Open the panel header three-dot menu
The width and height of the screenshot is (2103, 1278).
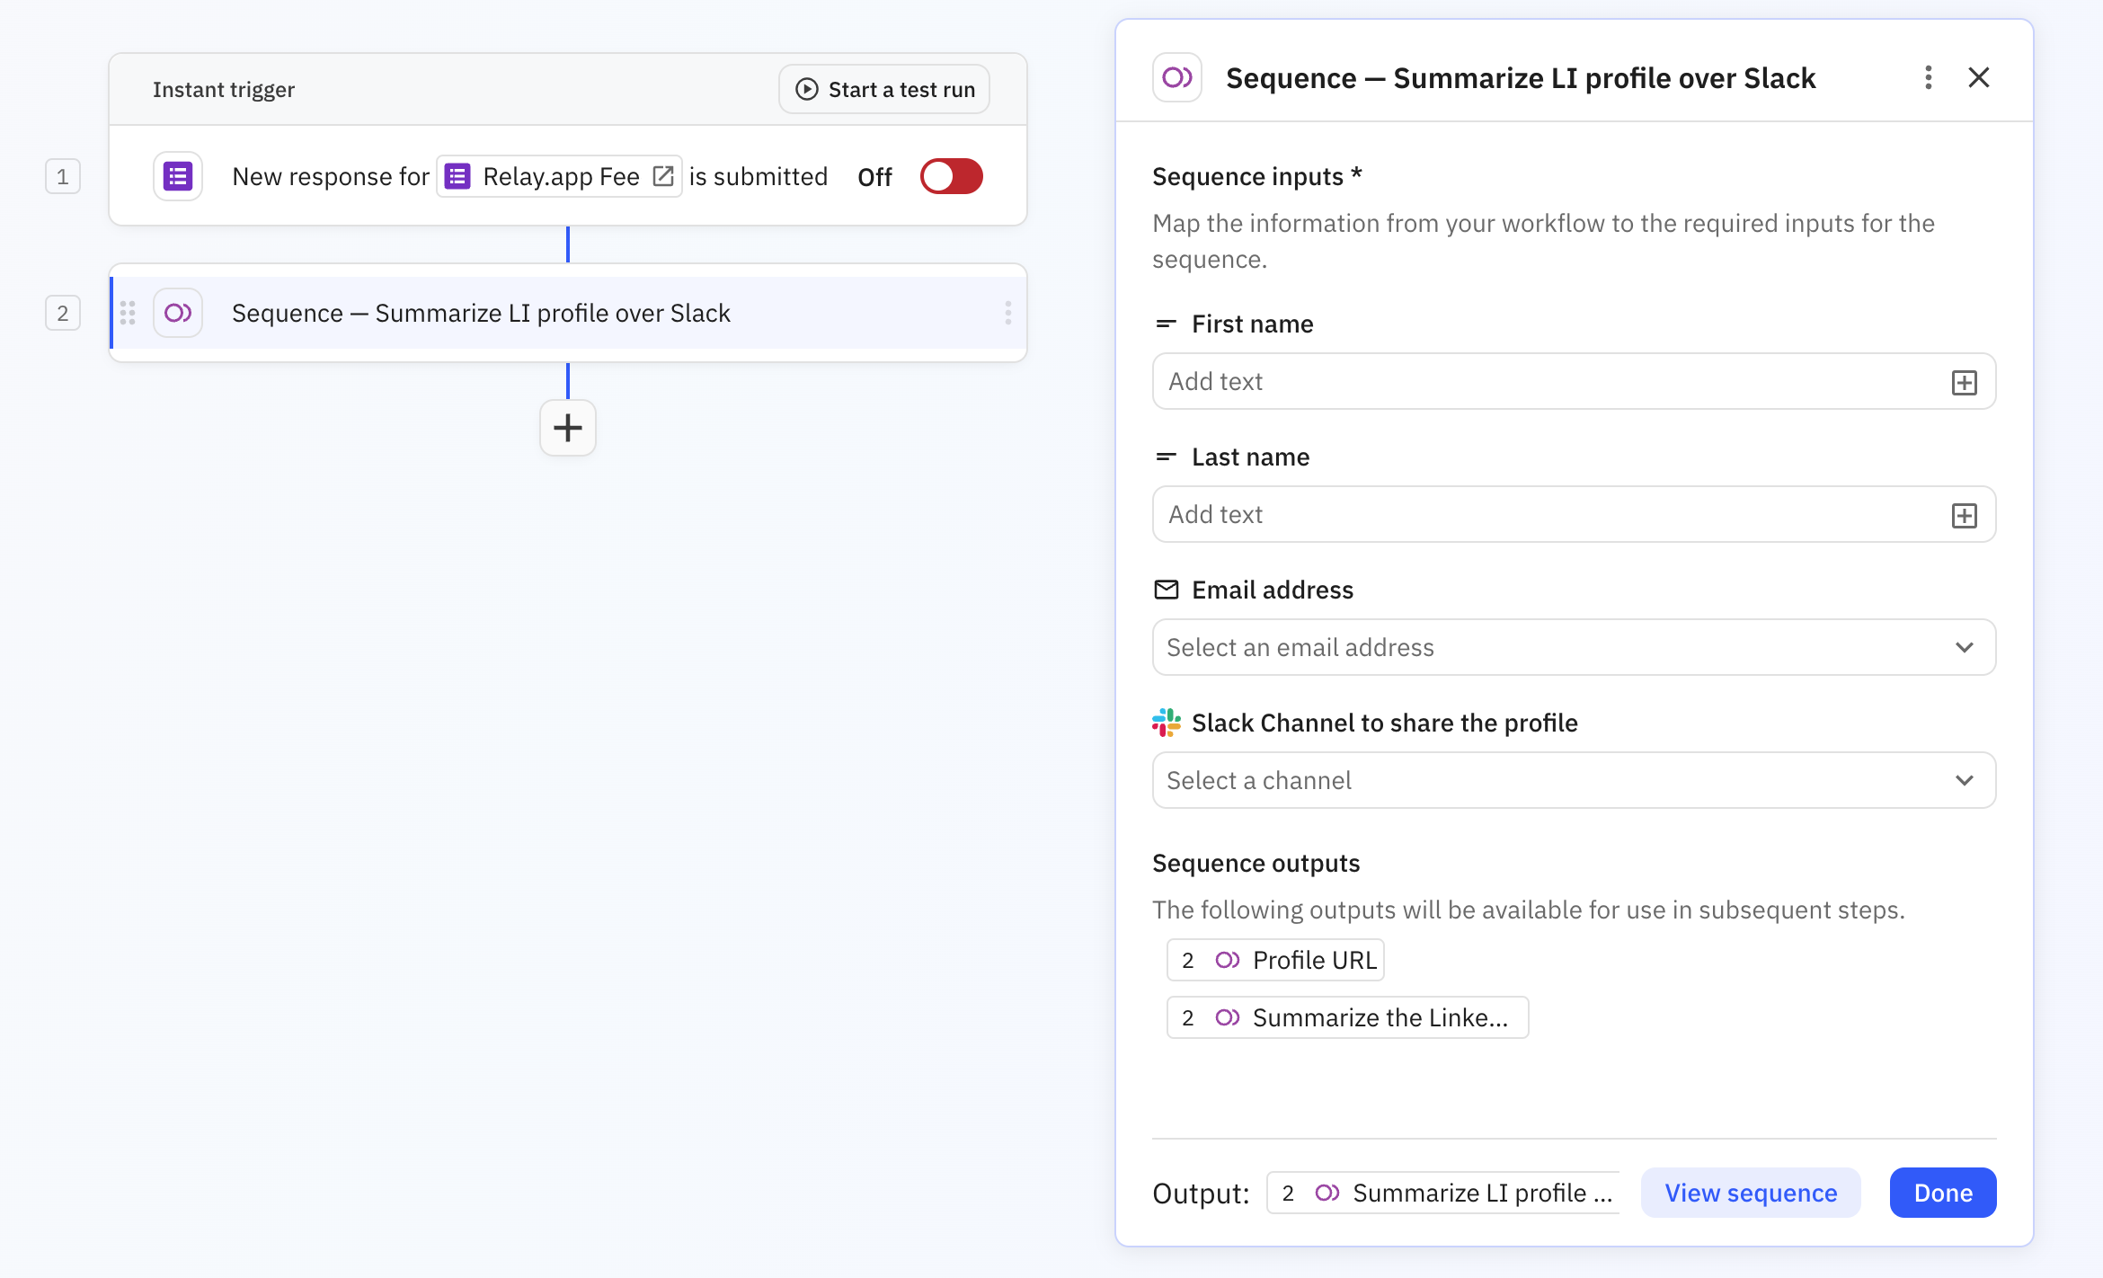[x=1927, y=77]
